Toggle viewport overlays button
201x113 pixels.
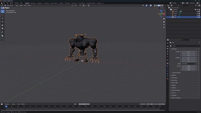click(x=151, y=6)
